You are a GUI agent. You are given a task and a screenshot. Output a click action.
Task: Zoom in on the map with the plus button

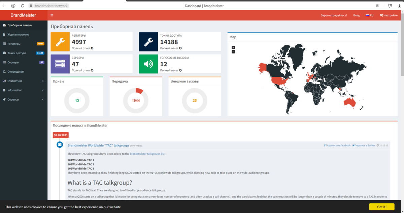click(233, 47)
